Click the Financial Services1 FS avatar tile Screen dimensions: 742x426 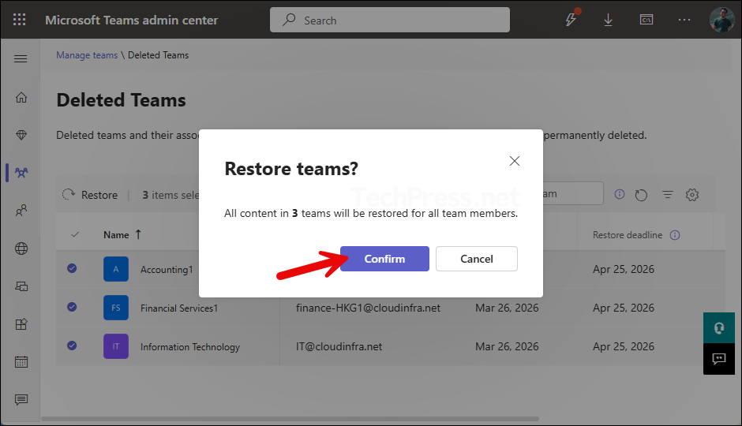[116, 308]
